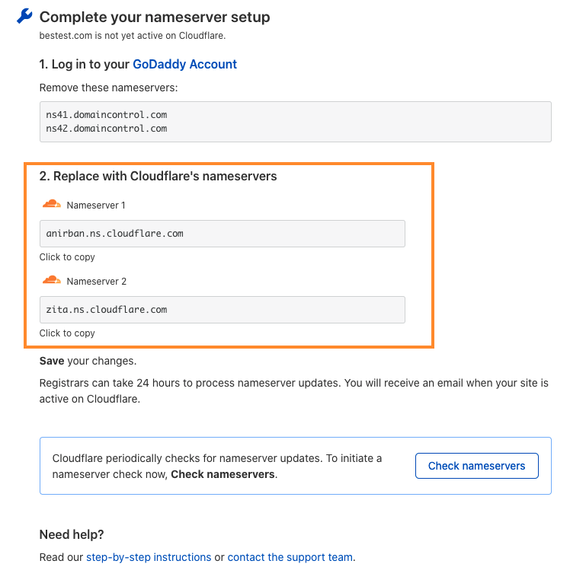Open the step-by-step instructions link
570x583 pixels.
click(x=149, y=557)
